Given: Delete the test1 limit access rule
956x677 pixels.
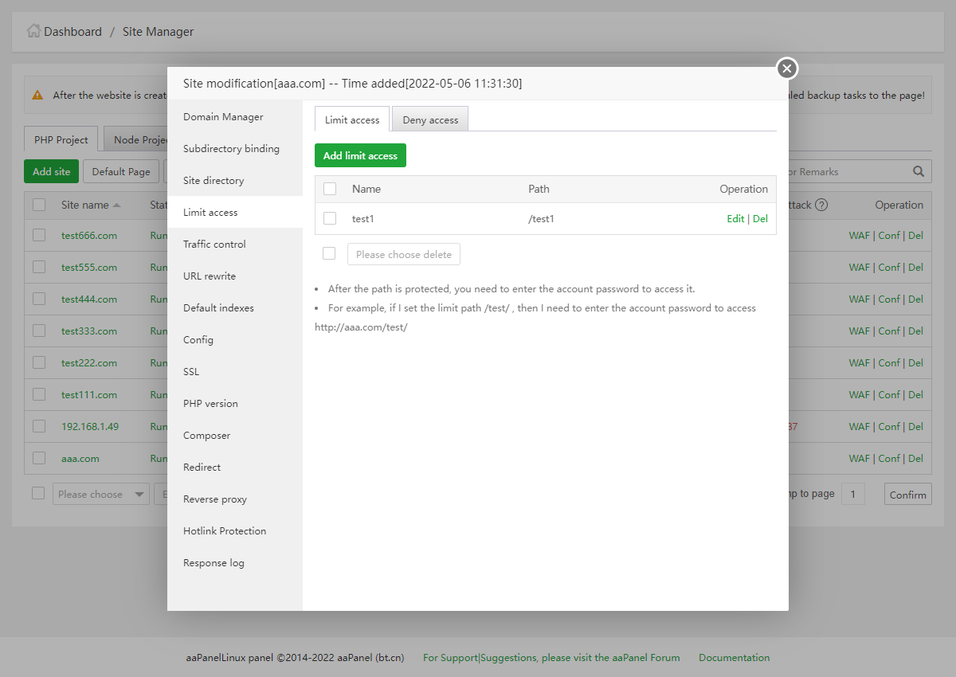Looking at the screenshot, I should pos(761,218).
